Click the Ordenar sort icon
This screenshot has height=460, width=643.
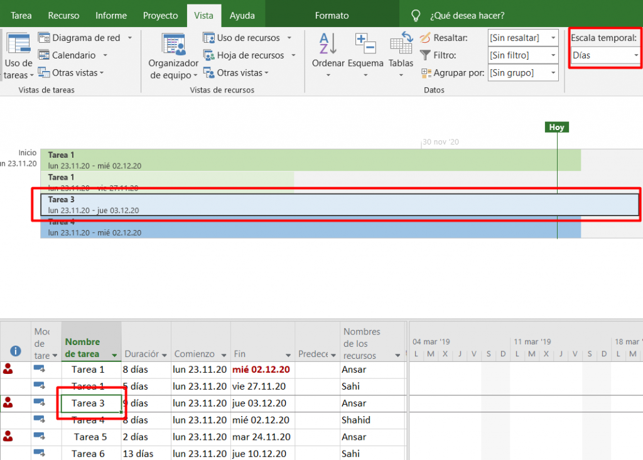(328, 43)
